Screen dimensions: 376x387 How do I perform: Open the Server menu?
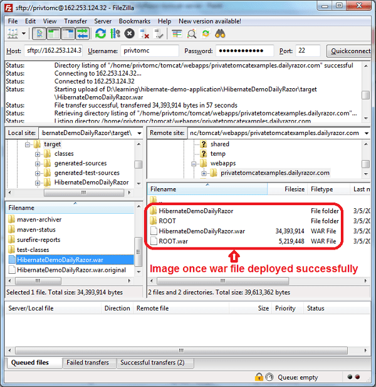(x=103, y=21)
